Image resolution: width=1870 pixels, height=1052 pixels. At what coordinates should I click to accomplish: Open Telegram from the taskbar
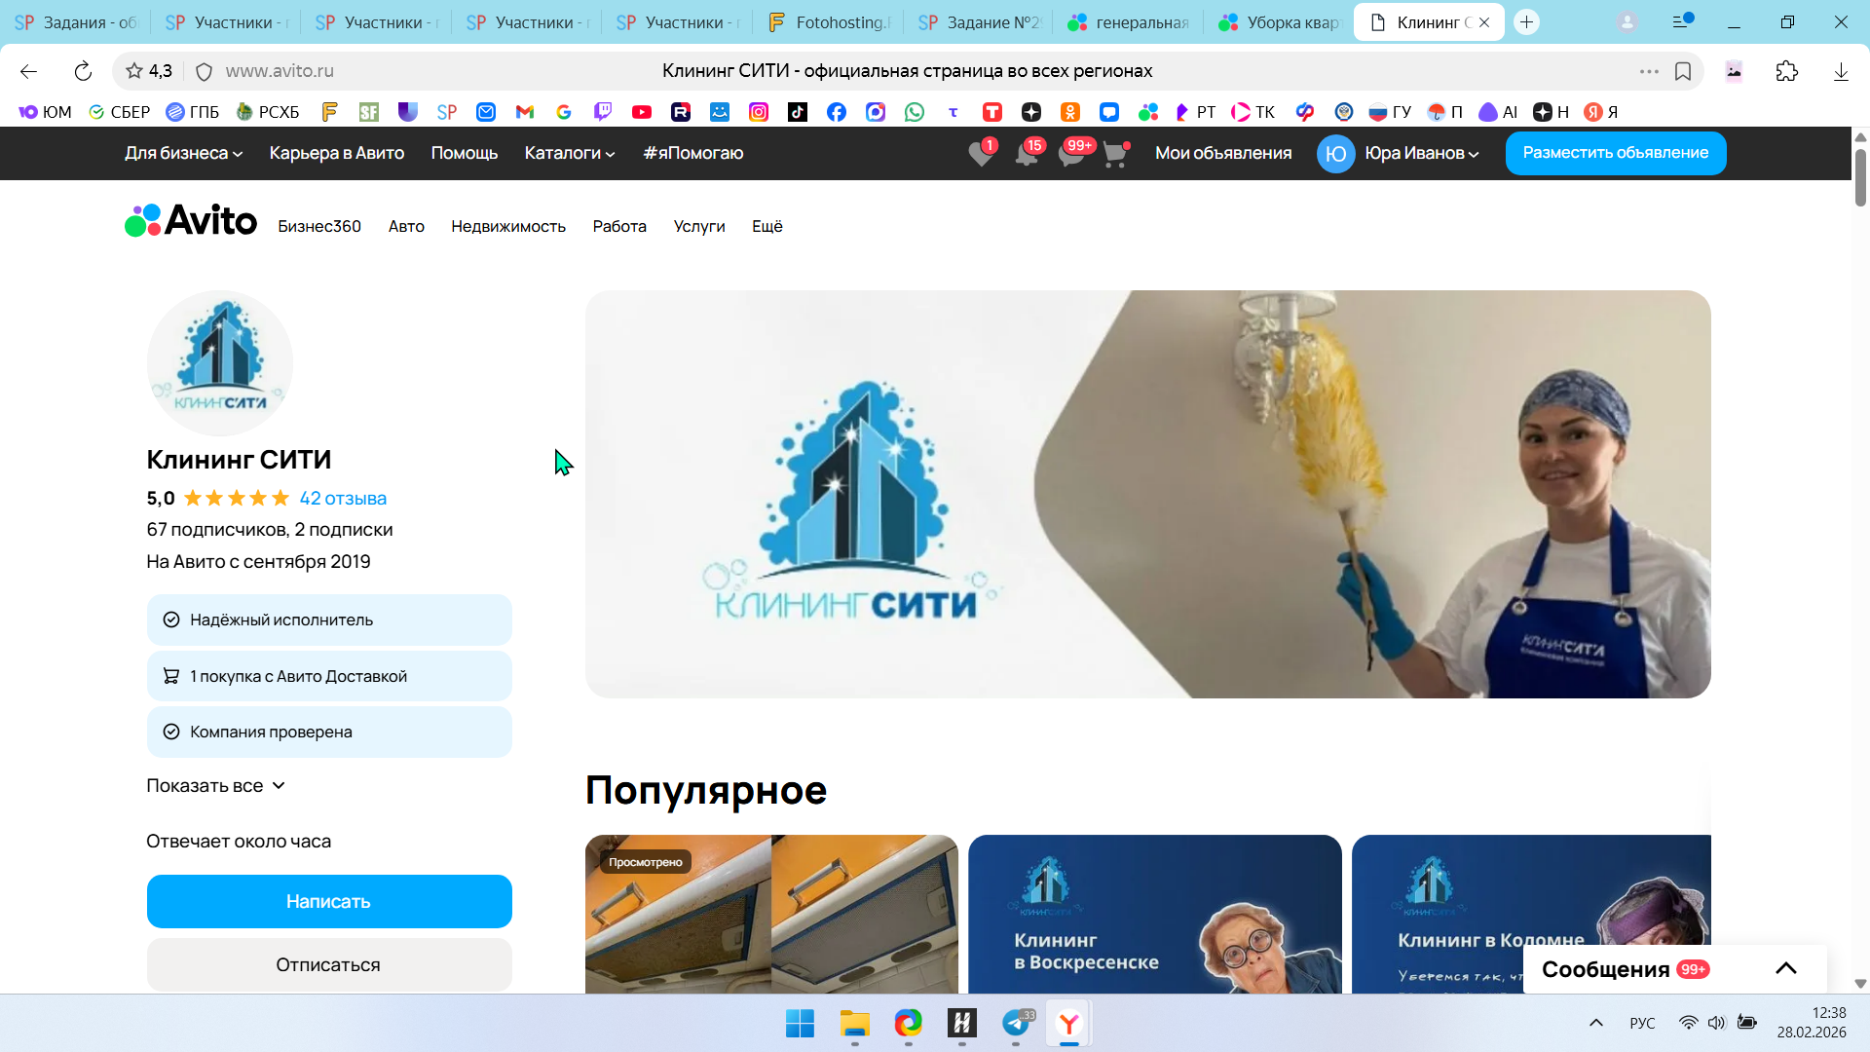(x=1016, y=1023)
